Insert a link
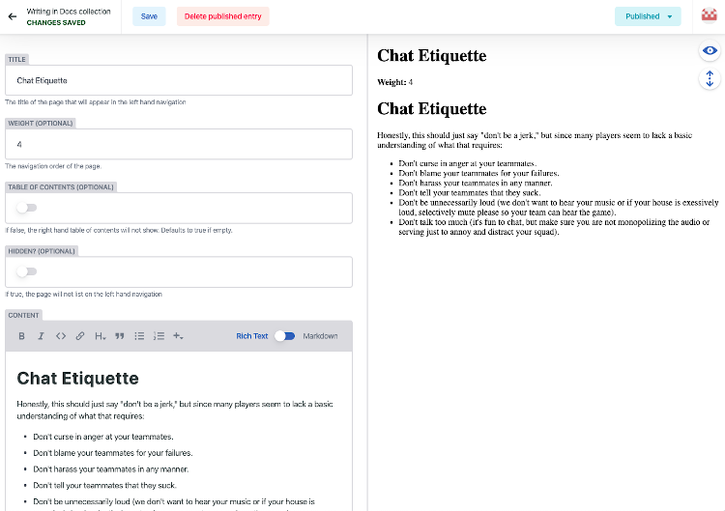The width and height of the screenshot is (725, 511). [x=80, y=336]
